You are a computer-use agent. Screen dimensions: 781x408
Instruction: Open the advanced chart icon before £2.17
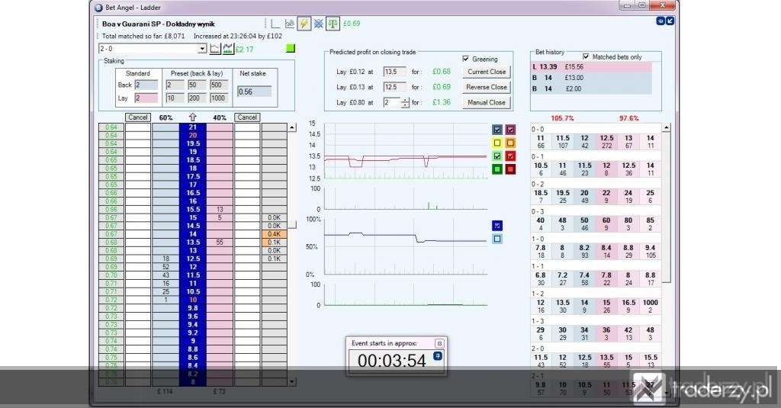tap(228, 48)
